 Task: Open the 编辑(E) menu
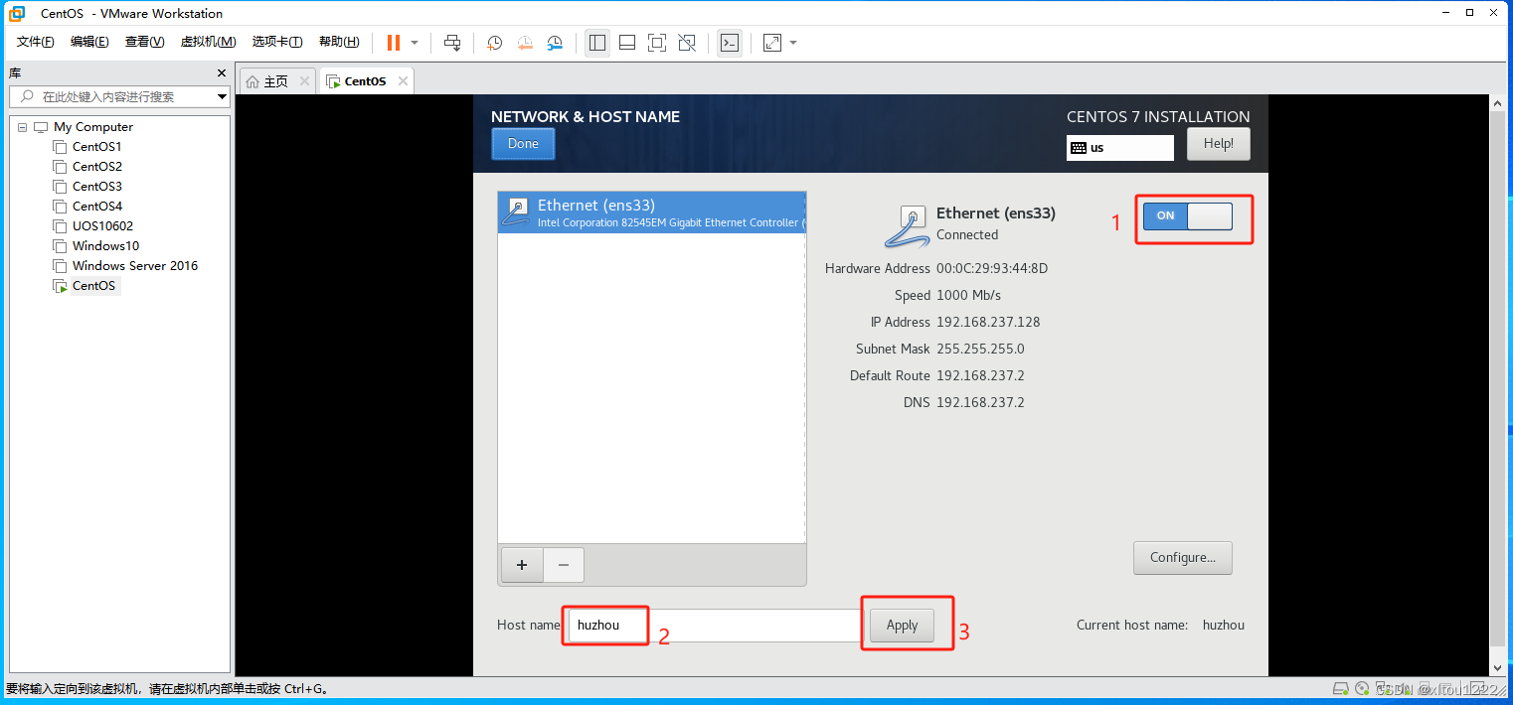pos(89,42)
